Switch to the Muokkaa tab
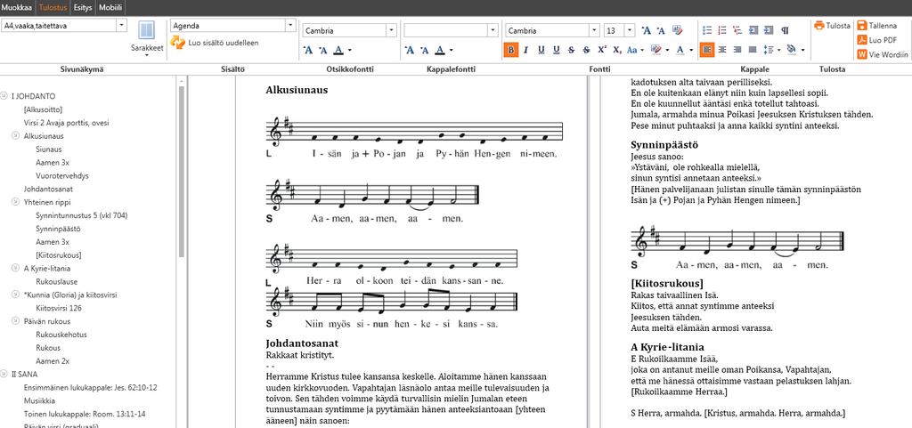Viewport: 912px width, 428px height. click(x=17, y=7)
